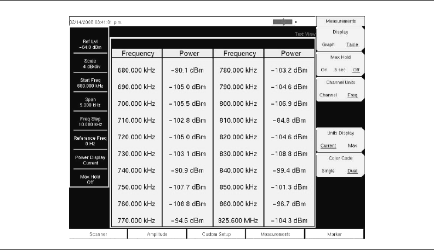
Task: Click the second Frequency column header
Action: point(239,53)
